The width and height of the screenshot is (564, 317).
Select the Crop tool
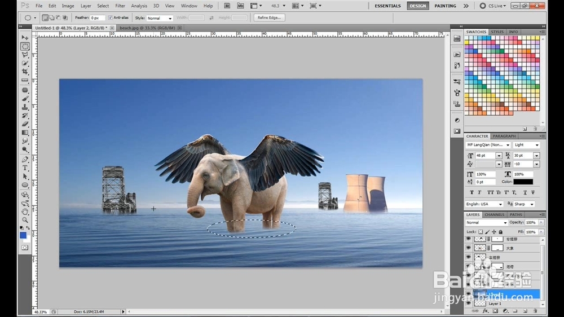coord(25,72)
